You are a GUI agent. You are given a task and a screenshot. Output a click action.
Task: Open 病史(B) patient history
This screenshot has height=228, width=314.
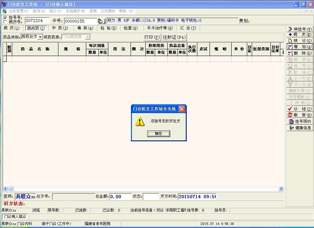300,35
